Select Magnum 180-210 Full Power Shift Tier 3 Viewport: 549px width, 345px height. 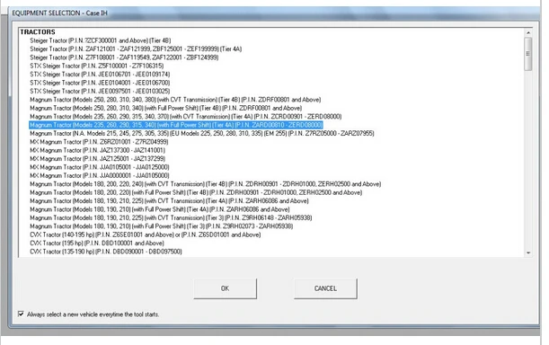[x=162, y=226]
